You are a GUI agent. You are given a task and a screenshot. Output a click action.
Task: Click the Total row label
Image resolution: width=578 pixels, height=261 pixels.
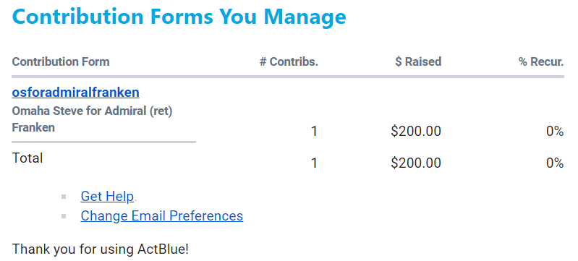27,158
